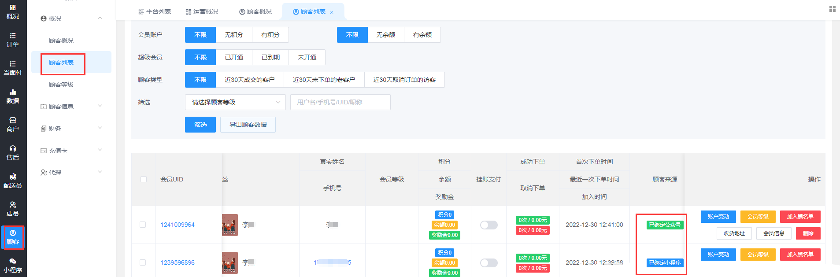Expand the 充值卡 menu section
The height and width of the screenshot is (277, 840).
[100, 150]
